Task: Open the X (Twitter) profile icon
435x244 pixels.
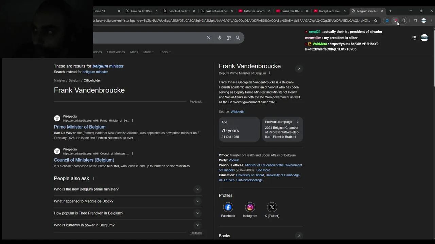Action: 272,207
